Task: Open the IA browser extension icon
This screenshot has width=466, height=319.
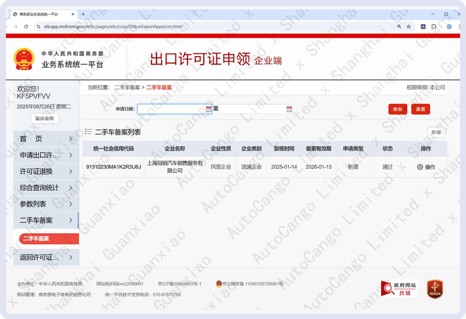Action: coord(423,27)
